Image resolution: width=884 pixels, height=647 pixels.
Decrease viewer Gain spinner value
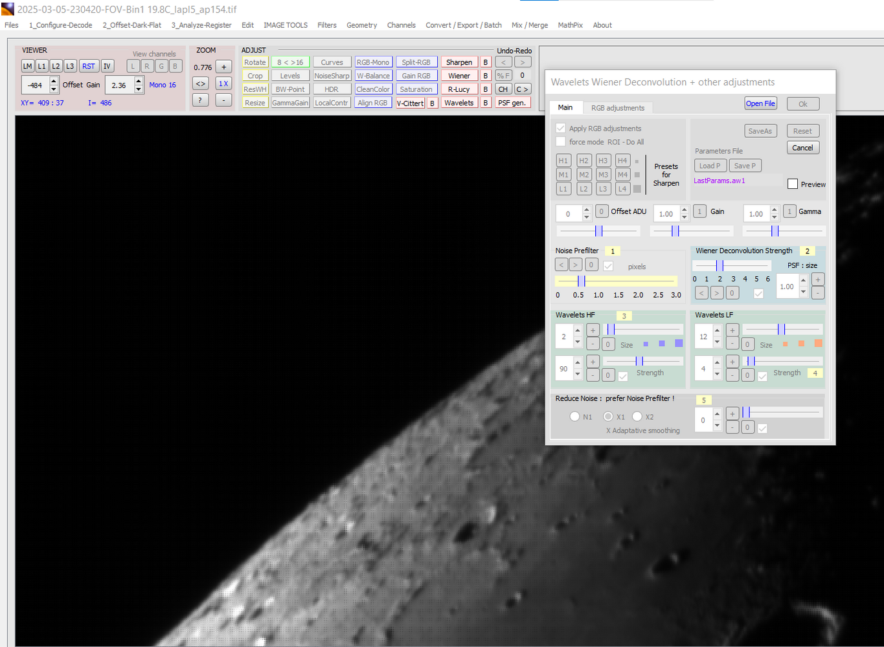(139, 89)
